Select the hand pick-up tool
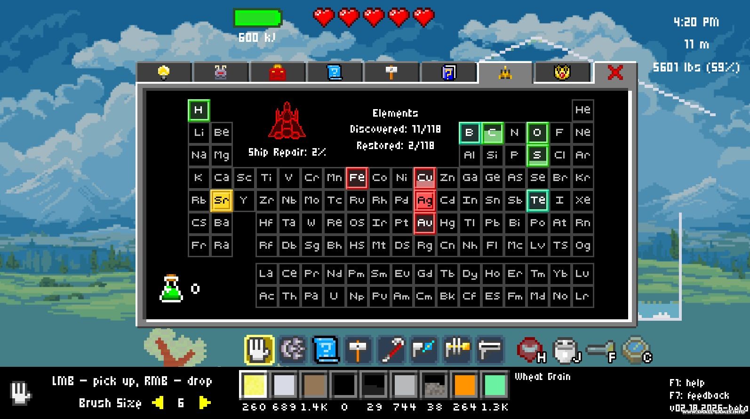This screenshot has height=419, width=750. click(259, 350)
